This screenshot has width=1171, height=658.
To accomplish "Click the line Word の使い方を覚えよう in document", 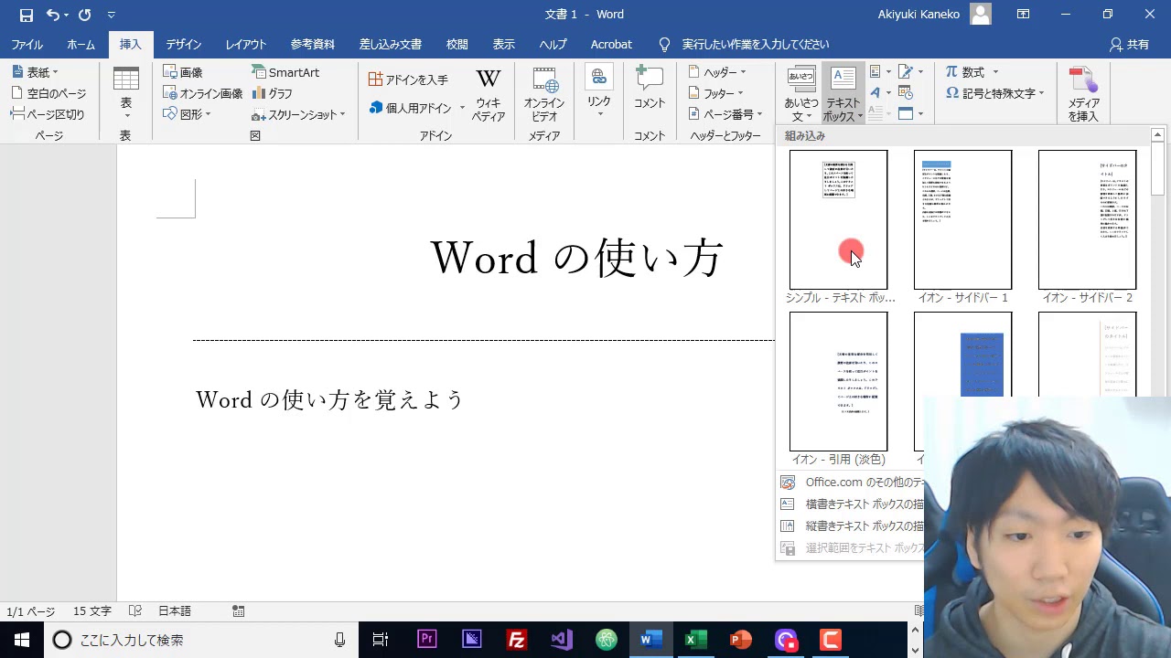I will tap(330, 400).
